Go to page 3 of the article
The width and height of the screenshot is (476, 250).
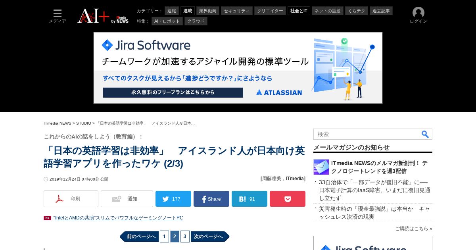click(185, 237)
